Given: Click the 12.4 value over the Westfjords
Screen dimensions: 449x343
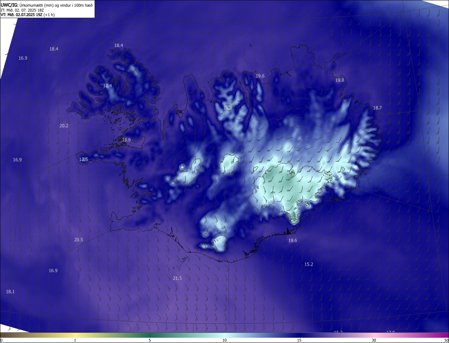Looking at the screenshot, I should coord(107,86).
